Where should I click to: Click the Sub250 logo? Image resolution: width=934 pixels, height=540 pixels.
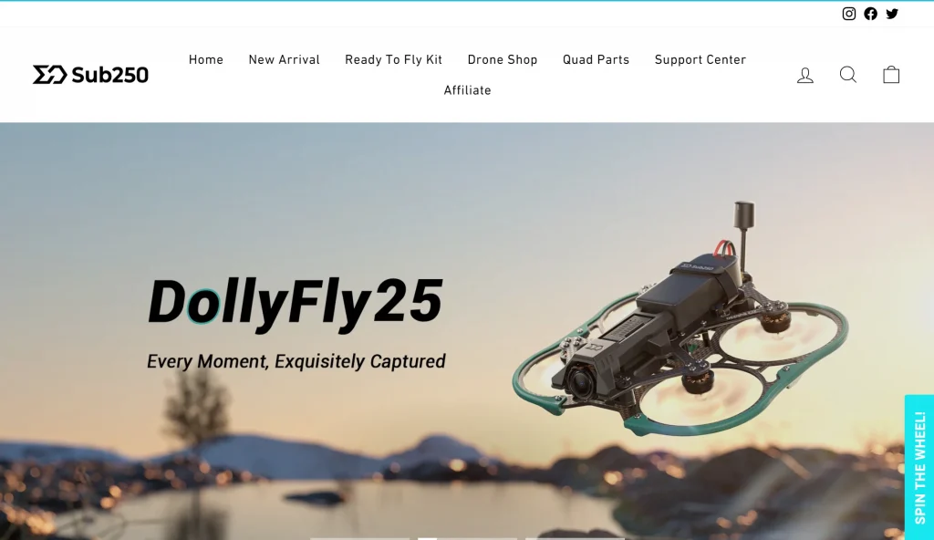[x=90, y=75]
